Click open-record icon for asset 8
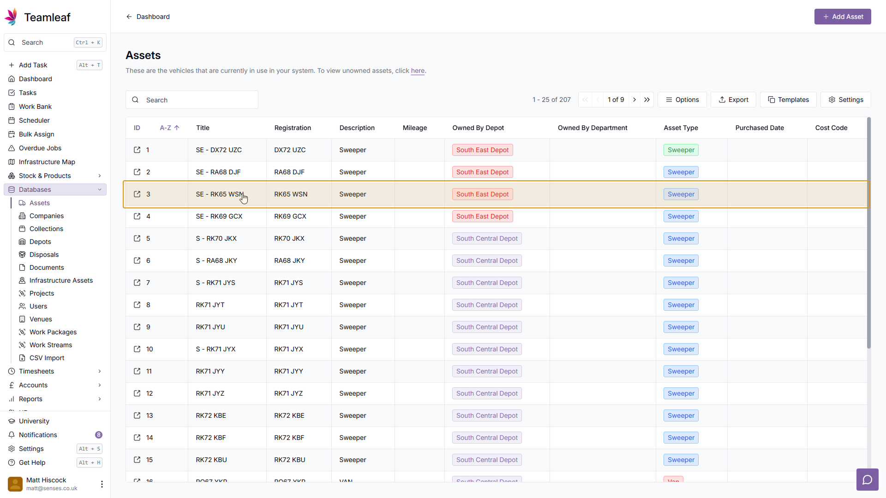 (x=137, y=305)
